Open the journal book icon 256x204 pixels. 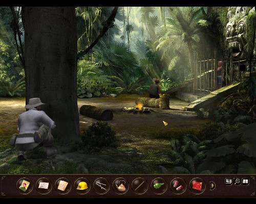[245, 182]
